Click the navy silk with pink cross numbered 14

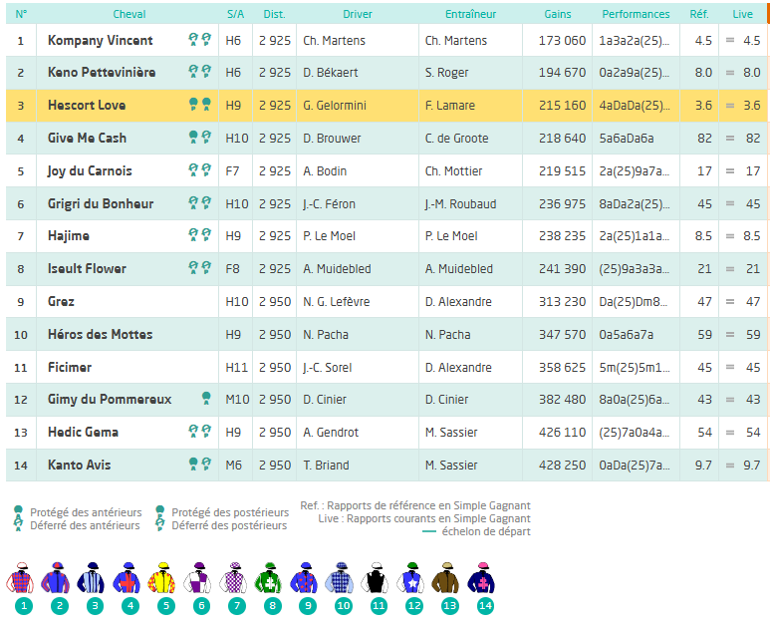pos(485,579)
